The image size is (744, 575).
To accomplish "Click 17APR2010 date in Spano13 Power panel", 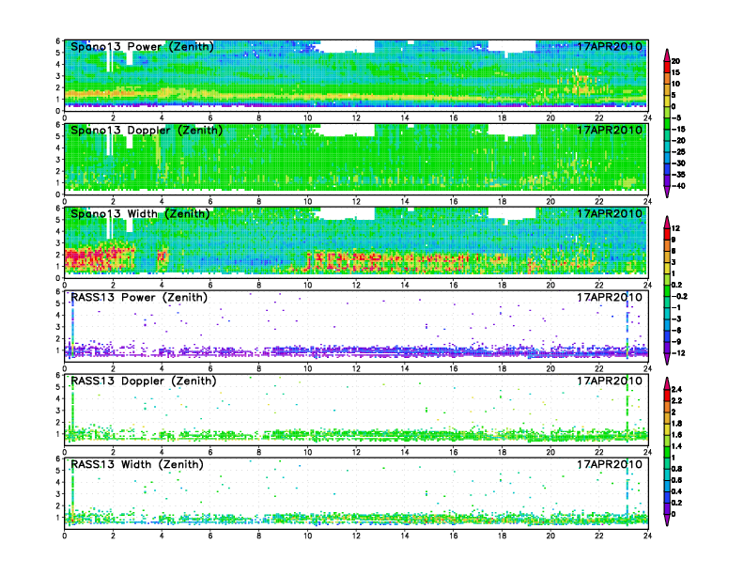I will point(610,46).
